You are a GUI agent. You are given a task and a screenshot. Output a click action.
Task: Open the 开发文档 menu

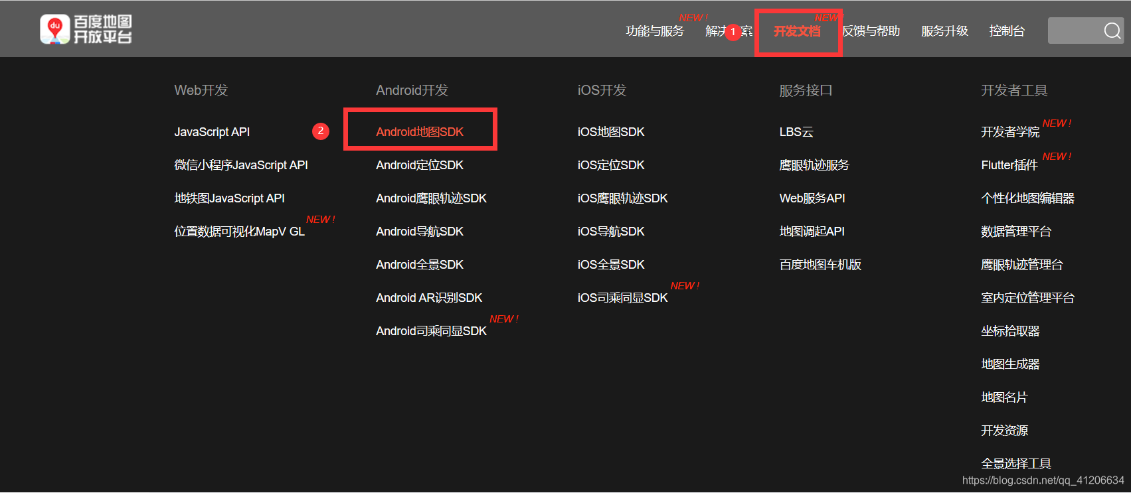[x=797, y=31]
